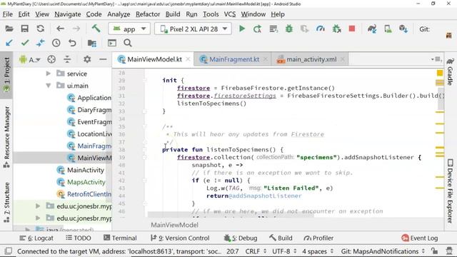457x257 pixels.
Task: Open the editor tabs list dropdown
Action: tap(436, 59)
